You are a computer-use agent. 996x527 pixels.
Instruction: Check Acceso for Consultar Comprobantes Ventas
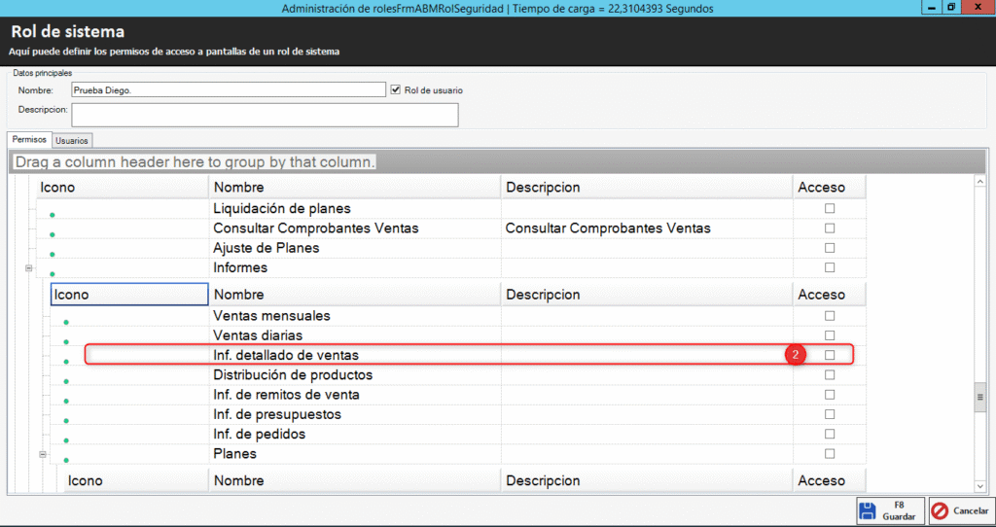[x=830, y=228]
